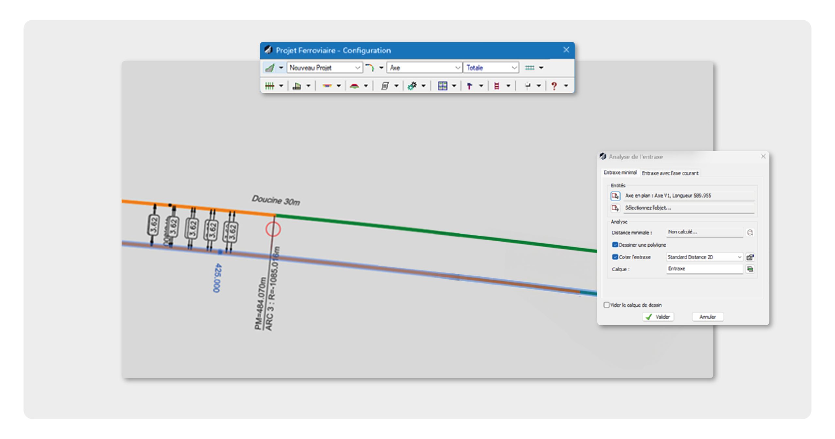Enable Vider le calque de dessin
Image resolution: width=835 pixels, height=439 pixels.
[606, 305]
